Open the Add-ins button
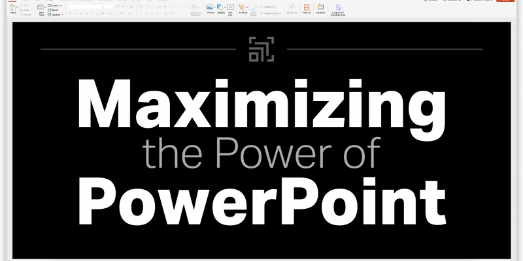 pos(306,8)
